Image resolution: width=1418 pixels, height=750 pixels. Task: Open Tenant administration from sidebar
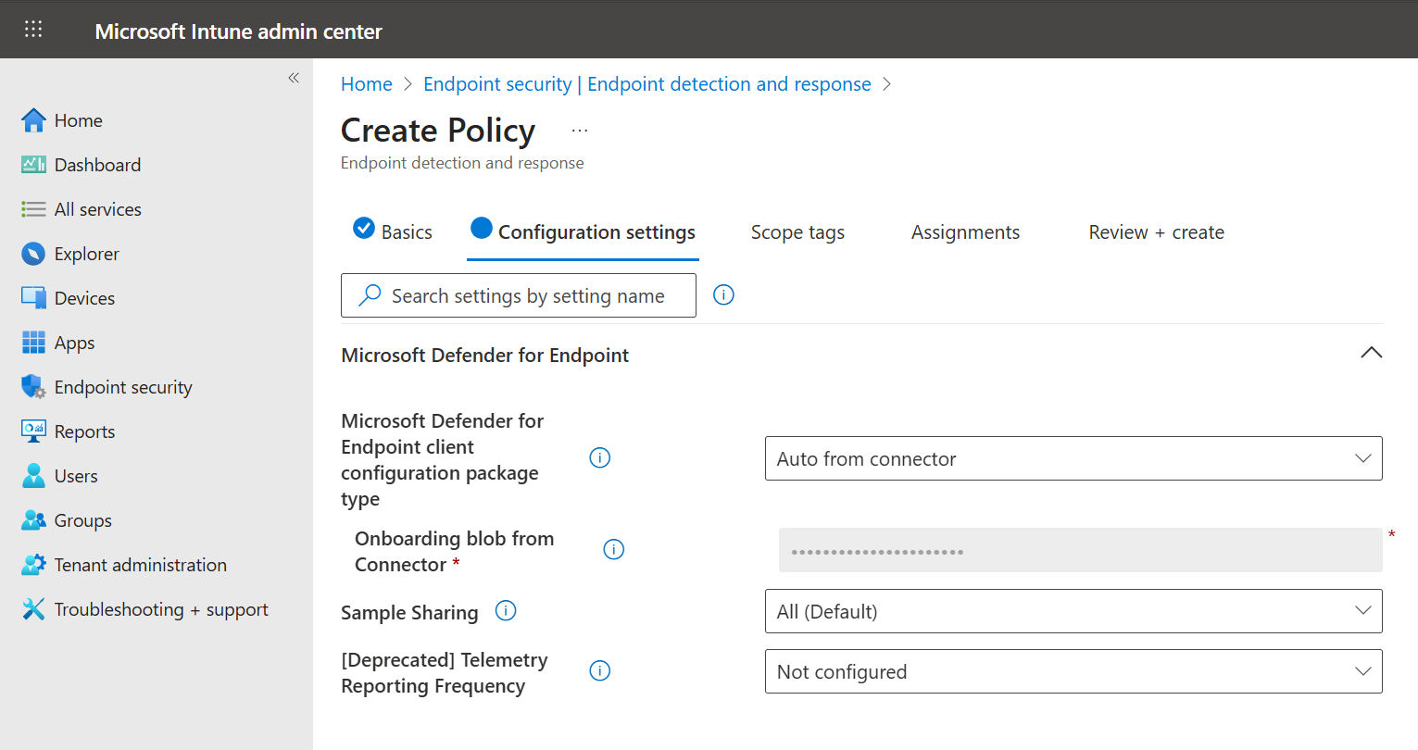(x=140, y=565)
